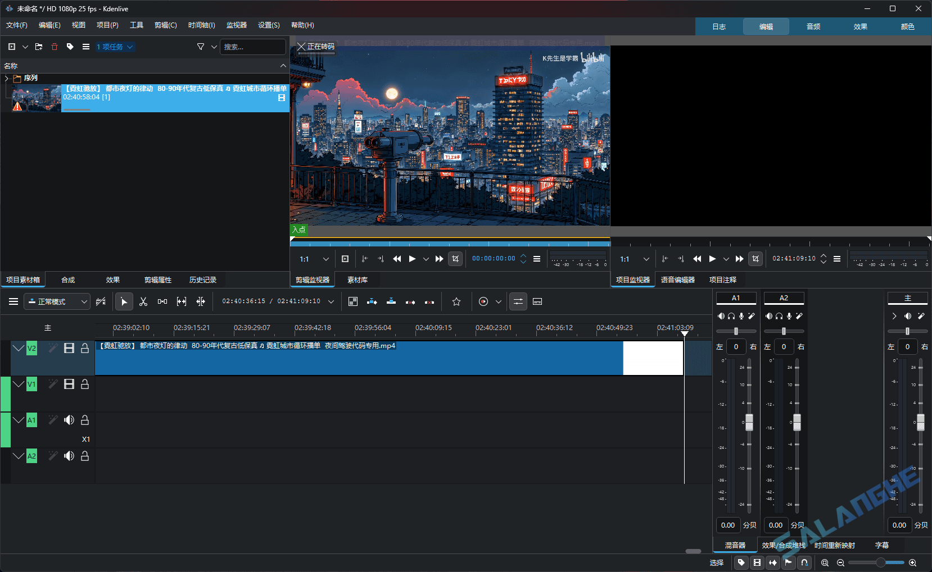Image resolution: width=932 pixels, height=572 pixels.
Task: Click the red Delete icon in project bin
Action: [55, 47]
